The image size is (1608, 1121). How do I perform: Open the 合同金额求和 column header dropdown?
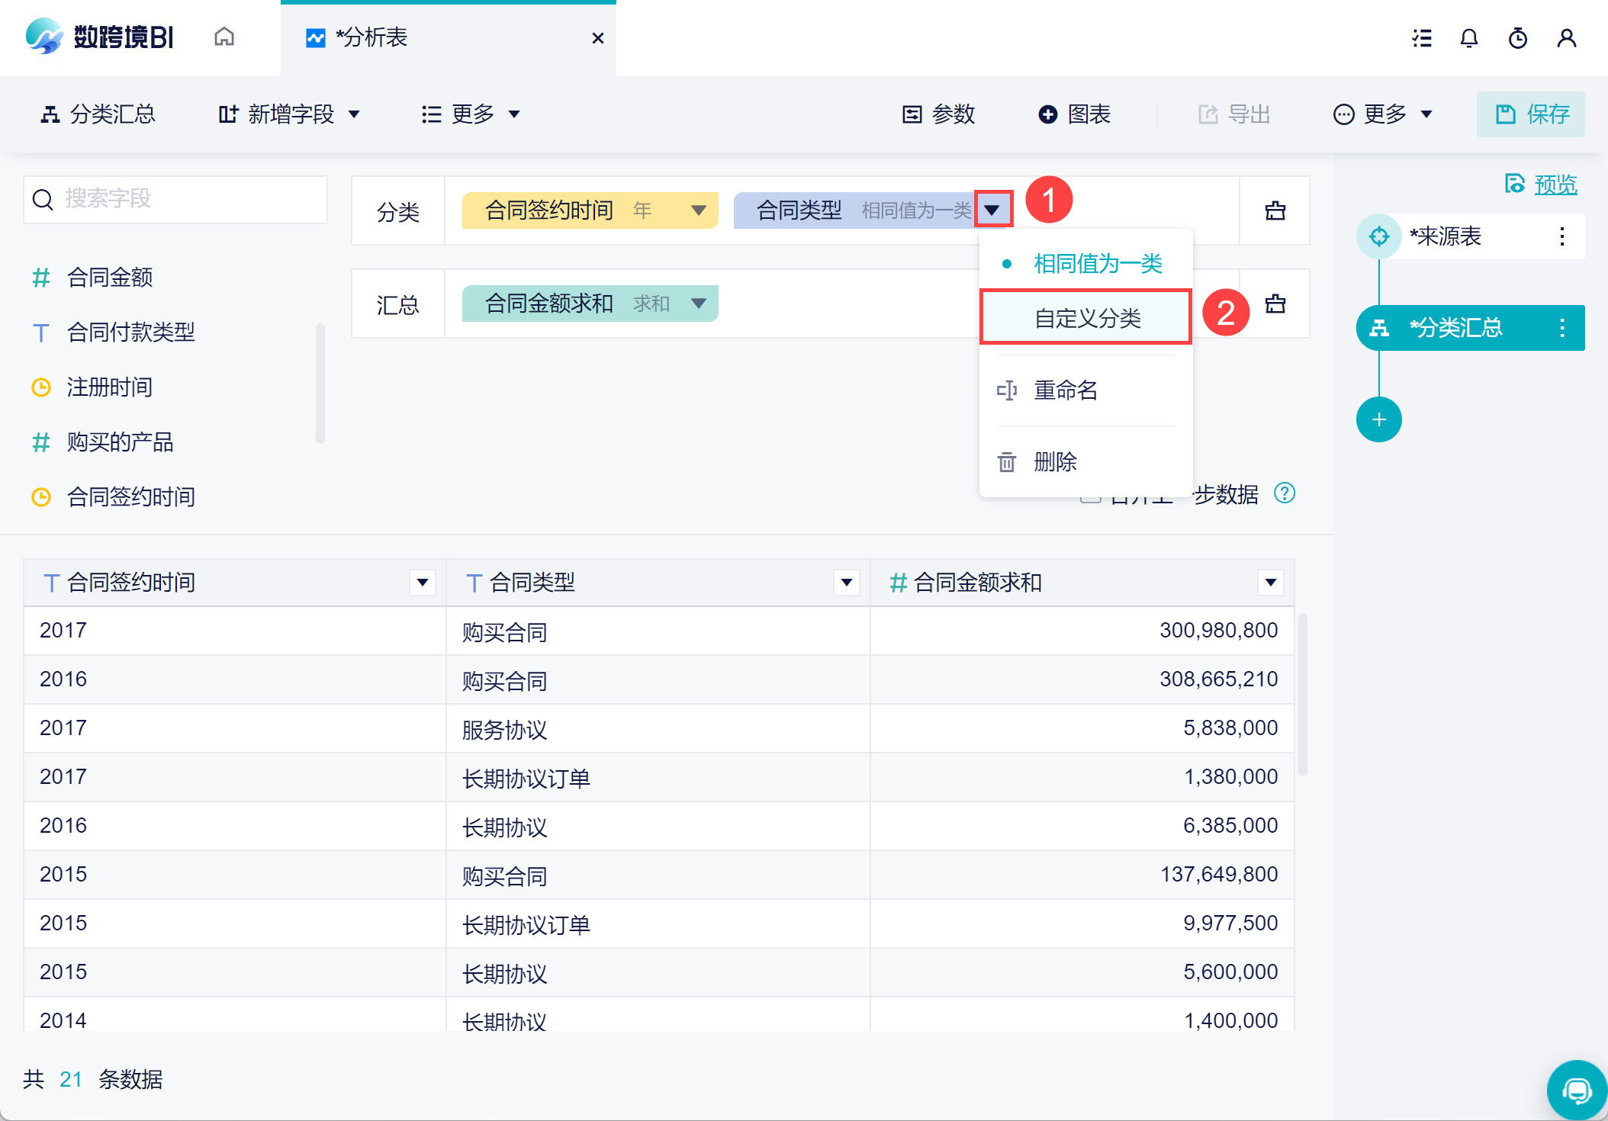click(1271, 583)
